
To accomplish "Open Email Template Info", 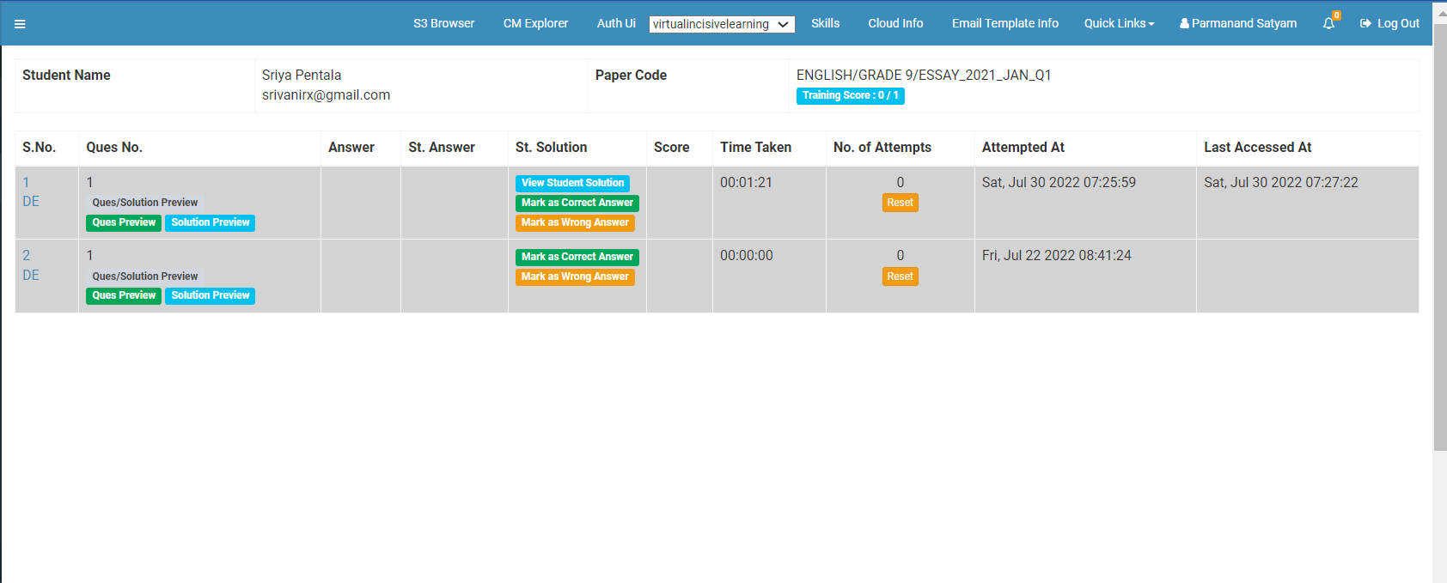I will (x=1004, y=23).
